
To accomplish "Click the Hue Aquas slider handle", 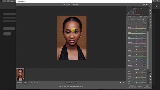I will [x=137, y=36].
